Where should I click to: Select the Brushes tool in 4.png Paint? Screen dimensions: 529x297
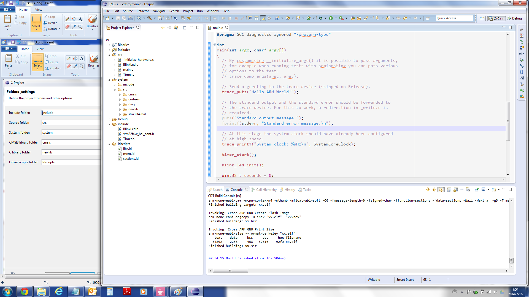click(92, 22)
